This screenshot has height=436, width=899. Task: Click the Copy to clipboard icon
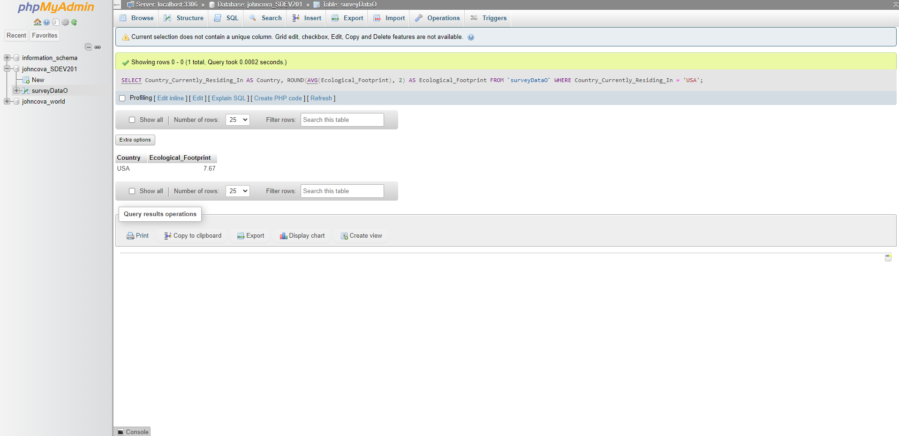coord(168,236)
